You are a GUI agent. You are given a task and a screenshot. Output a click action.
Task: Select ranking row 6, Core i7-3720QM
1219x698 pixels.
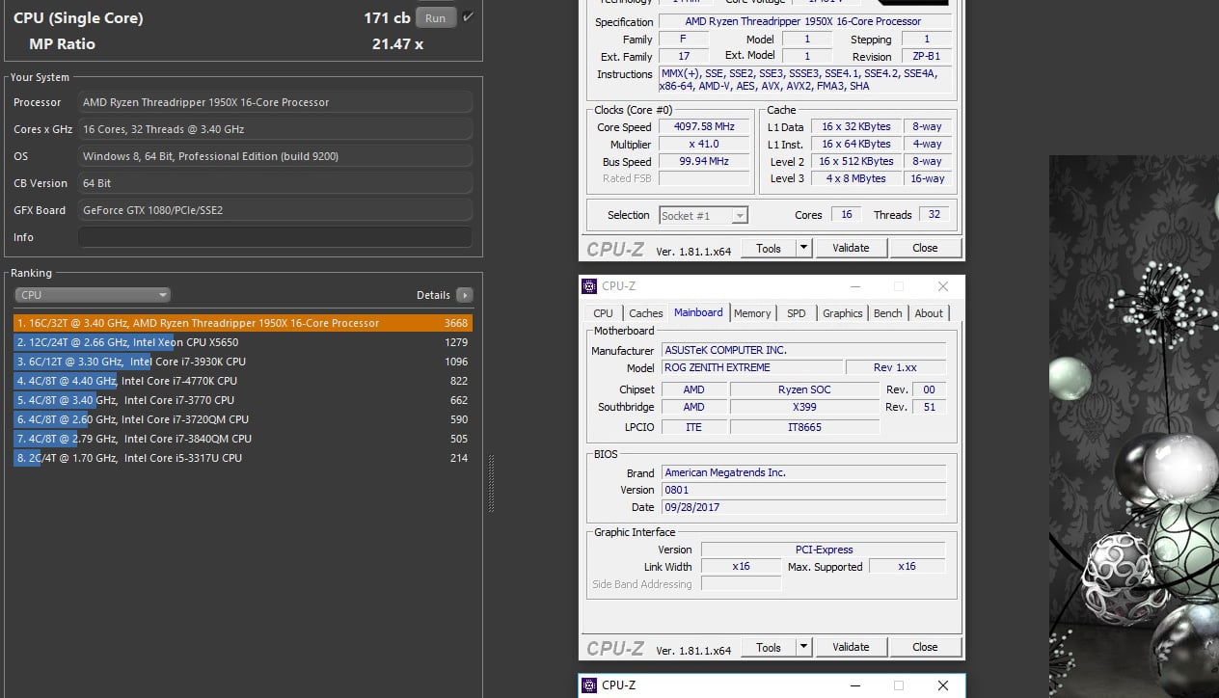pyautogui.click(x=243, y=419)
